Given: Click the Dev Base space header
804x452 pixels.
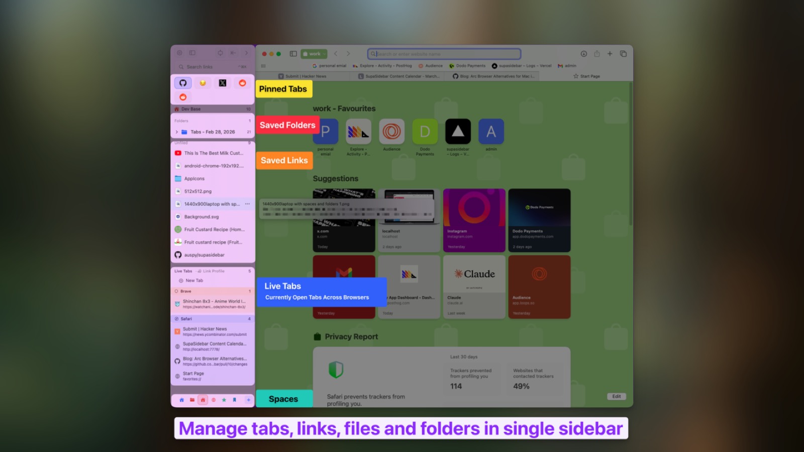Looking at the screenshot, I should click(x=213, y=109).
